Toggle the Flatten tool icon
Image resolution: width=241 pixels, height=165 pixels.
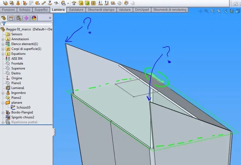click(113, 3)
